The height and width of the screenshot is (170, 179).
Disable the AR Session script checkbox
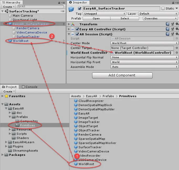coord(77,34)
